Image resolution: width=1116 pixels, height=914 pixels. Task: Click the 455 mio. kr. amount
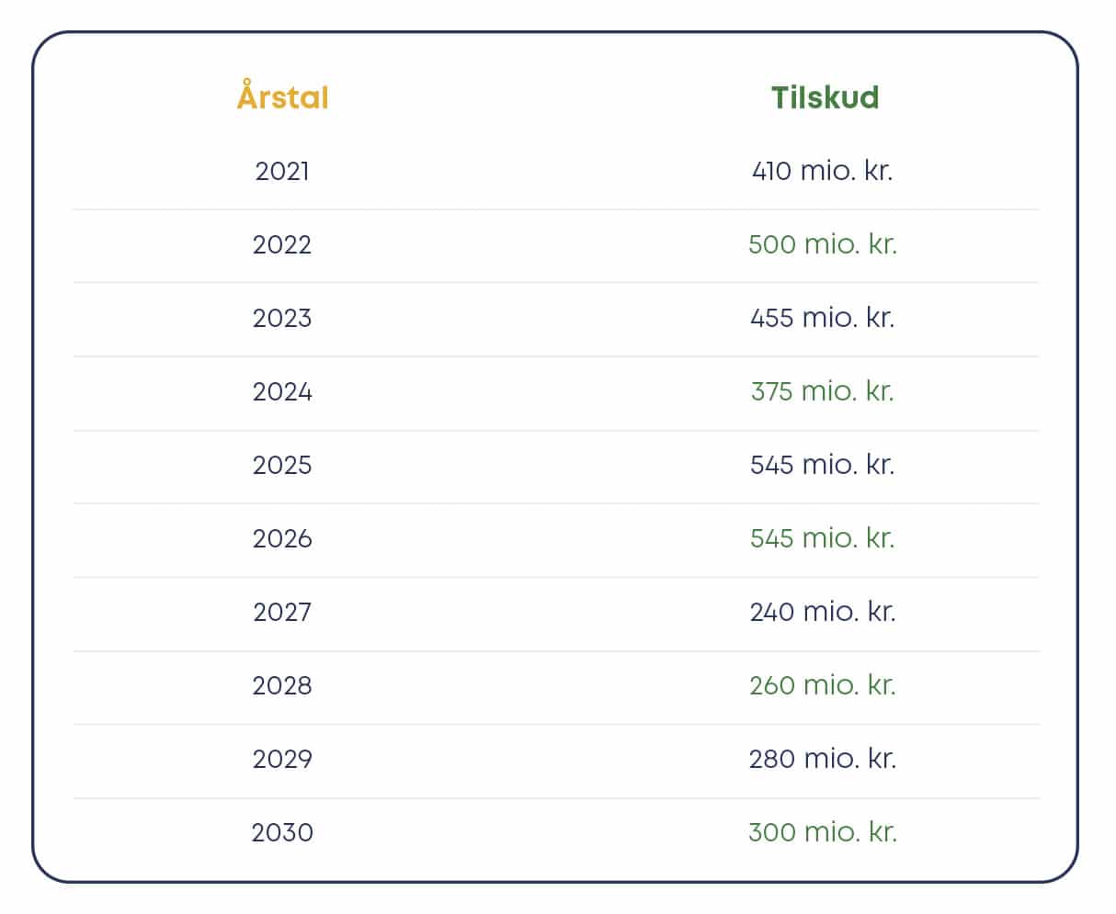coord(822,318)
